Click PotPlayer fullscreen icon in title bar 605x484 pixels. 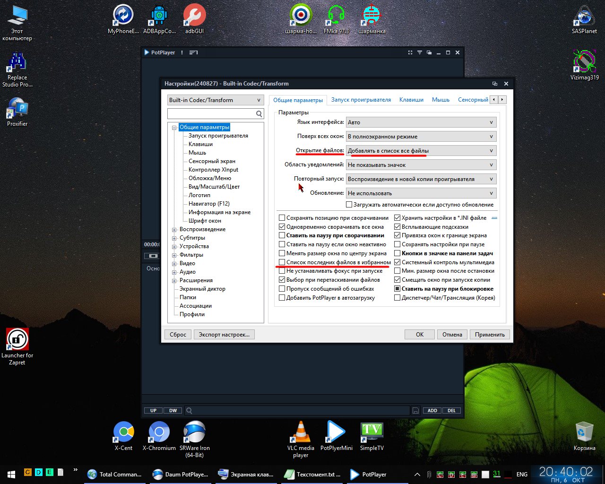[x=410, y=52]
